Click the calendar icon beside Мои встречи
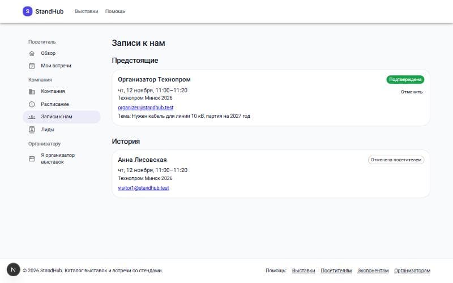This screenshot has width=453, height=283. pos(32,66)
